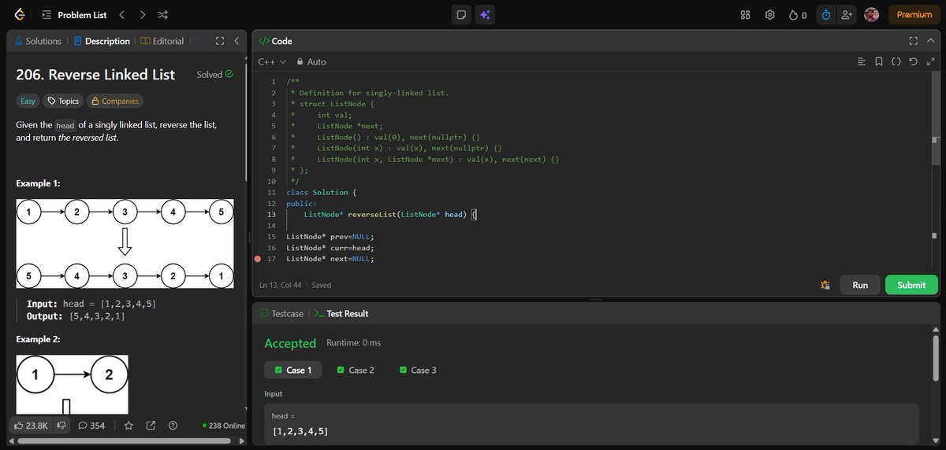The width and height of the screenshot is (946, 450).
Task: Switch to the Editorial tab
Action: pos(162,41)
